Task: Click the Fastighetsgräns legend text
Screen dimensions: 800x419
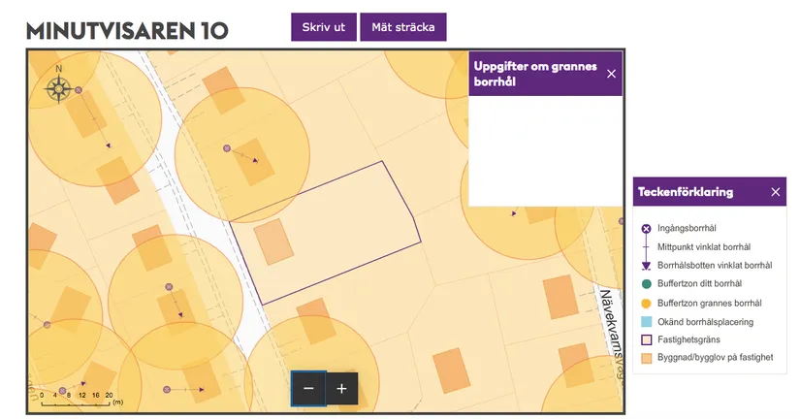Action: [688, 339]
